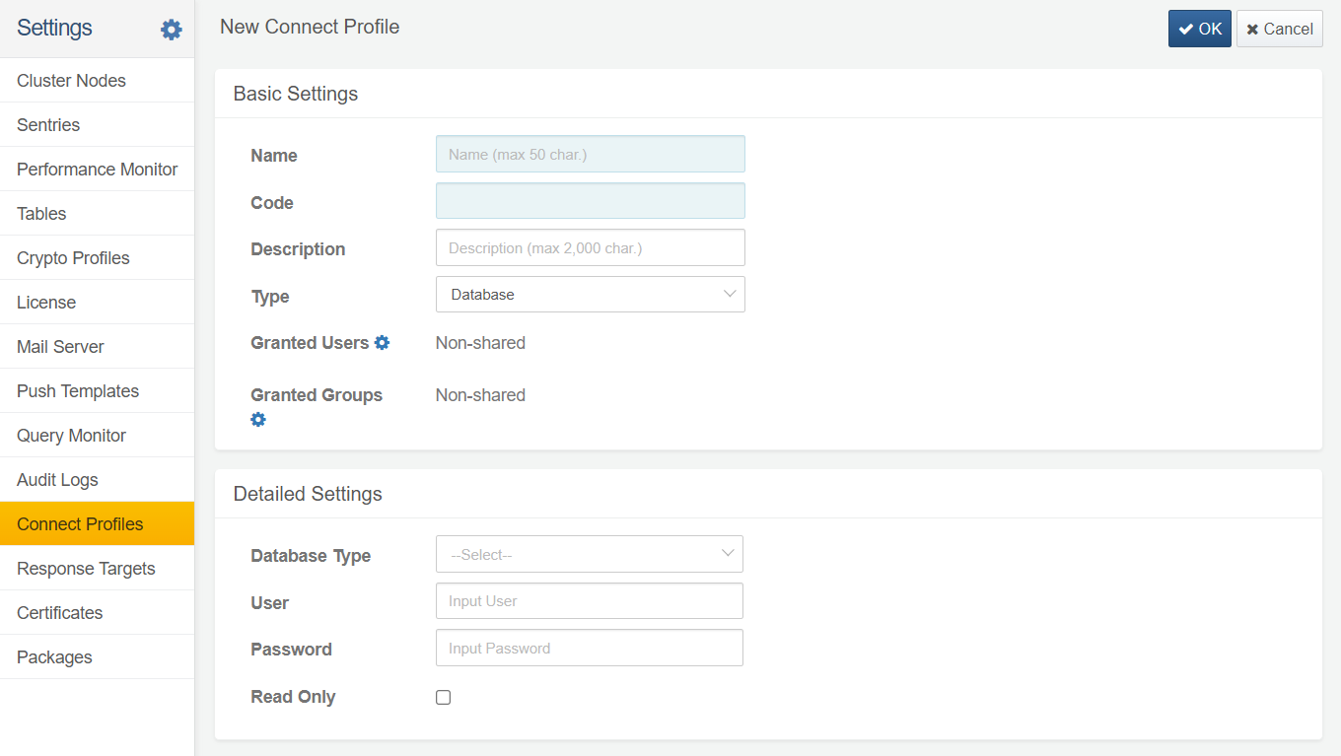1341x756 pixels.
Task: Click the 'Detailed Settings' section title
Action: click(308, 494)
